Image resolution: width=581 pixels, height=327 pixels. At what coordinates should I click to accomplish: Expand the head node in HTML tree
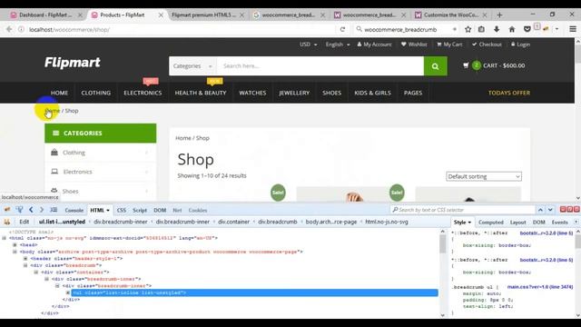[x=15, y=245]
